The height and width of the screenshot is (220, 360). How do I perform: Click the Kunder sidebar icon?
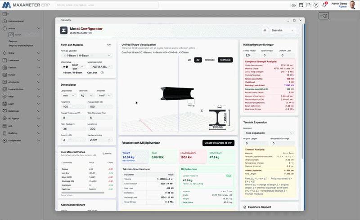click(4, 75)
